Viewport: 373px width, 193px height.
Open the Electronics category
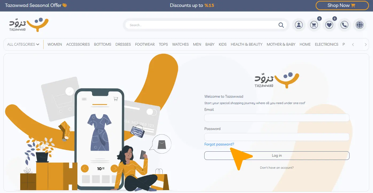[327, 44]
